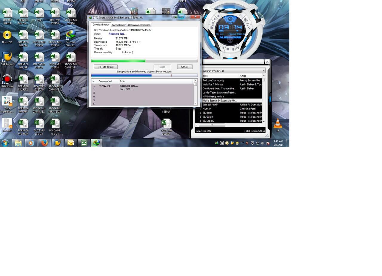Viewport: 382px width, 276px height.
Task: Click the Info column header in connections list
Action: [x=156, y=81]
